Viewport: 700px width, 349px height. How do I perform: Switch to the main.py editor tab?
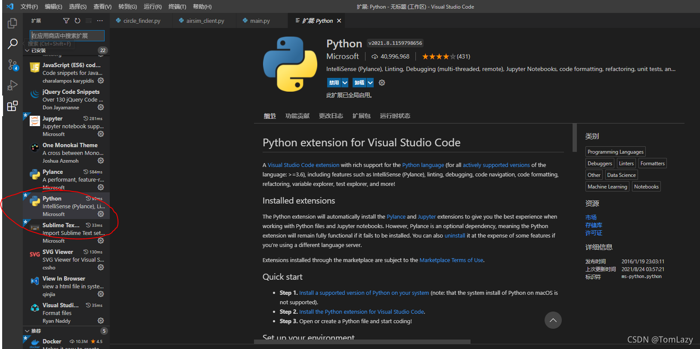pos(260,21)
